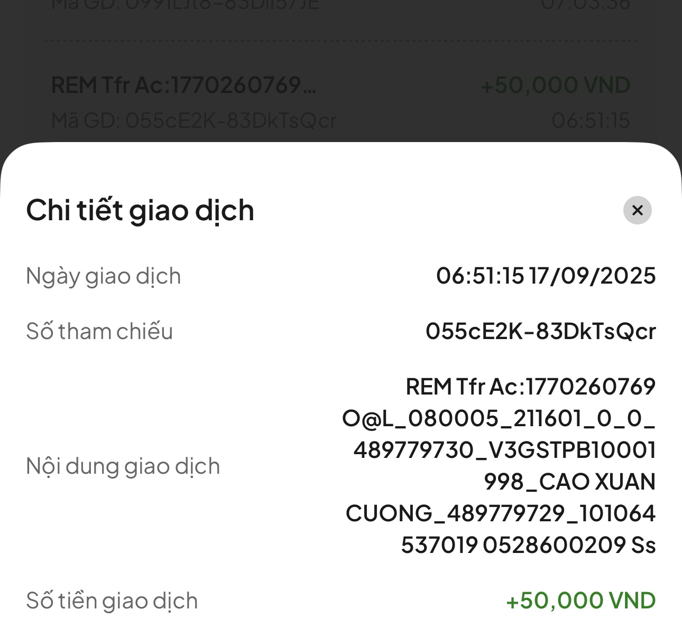Tap the REM Tfr Ac:1770260769 line in details
Viewport: 682px width, 638px height.
click(530, 387)
